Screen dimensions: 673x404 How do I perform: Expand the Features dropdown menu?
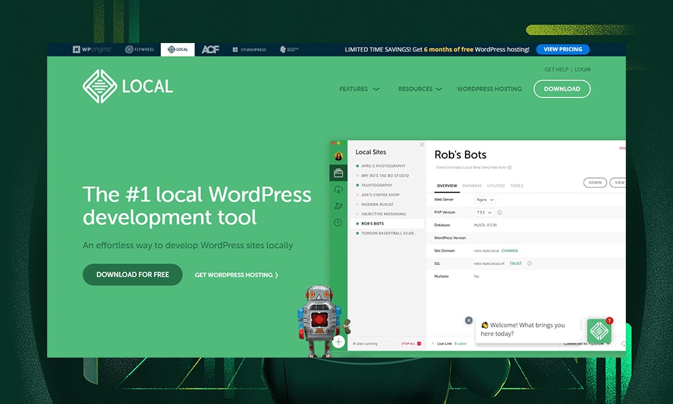pyautogui.click(x=359, y=88)
